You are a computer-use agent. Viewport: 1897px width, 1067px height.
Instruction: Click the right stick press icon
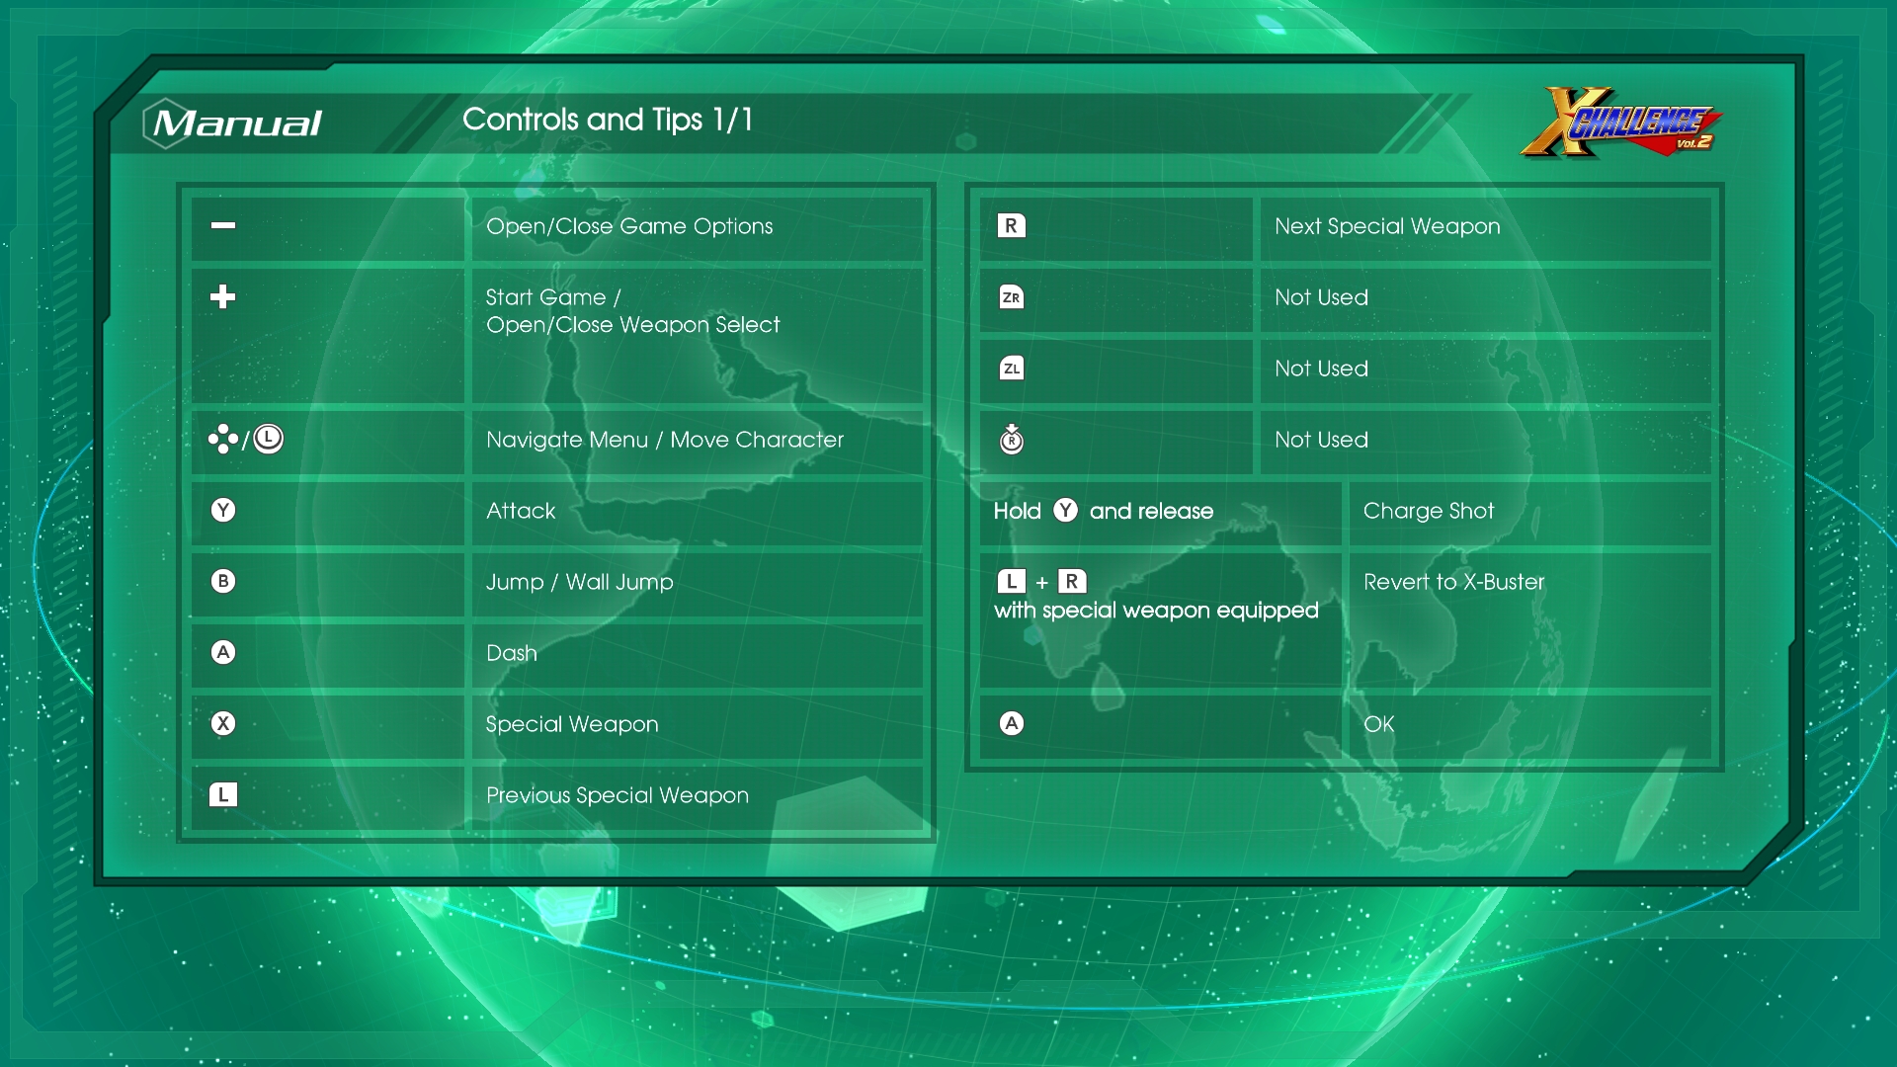(1011, 439)
